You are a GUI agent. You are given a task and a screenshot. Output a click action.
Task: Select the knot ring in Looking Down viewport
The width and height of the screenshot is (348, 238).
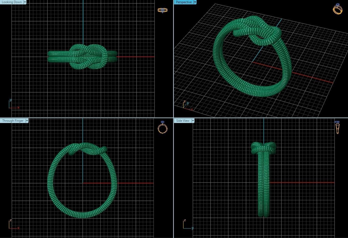[x=82, y=57]
